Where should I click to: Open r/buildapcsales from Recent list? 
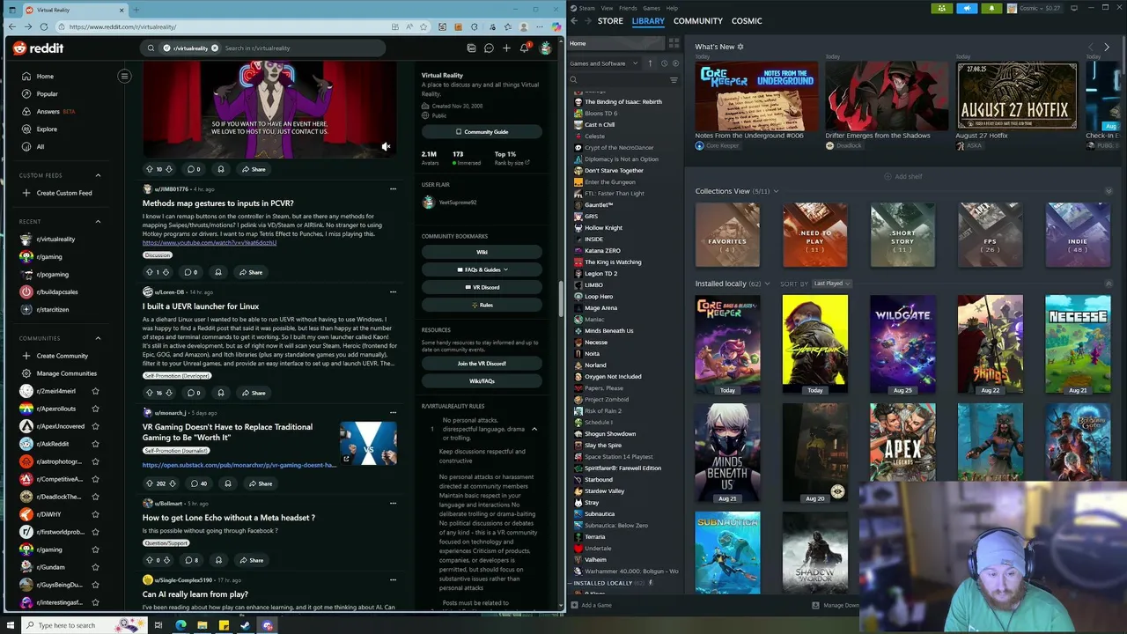click(x=57, y=291)
